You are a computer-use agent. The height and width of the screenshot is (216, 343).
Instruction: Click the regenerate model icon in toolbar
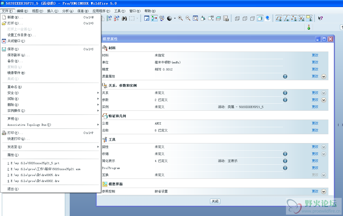click(109, 18)
